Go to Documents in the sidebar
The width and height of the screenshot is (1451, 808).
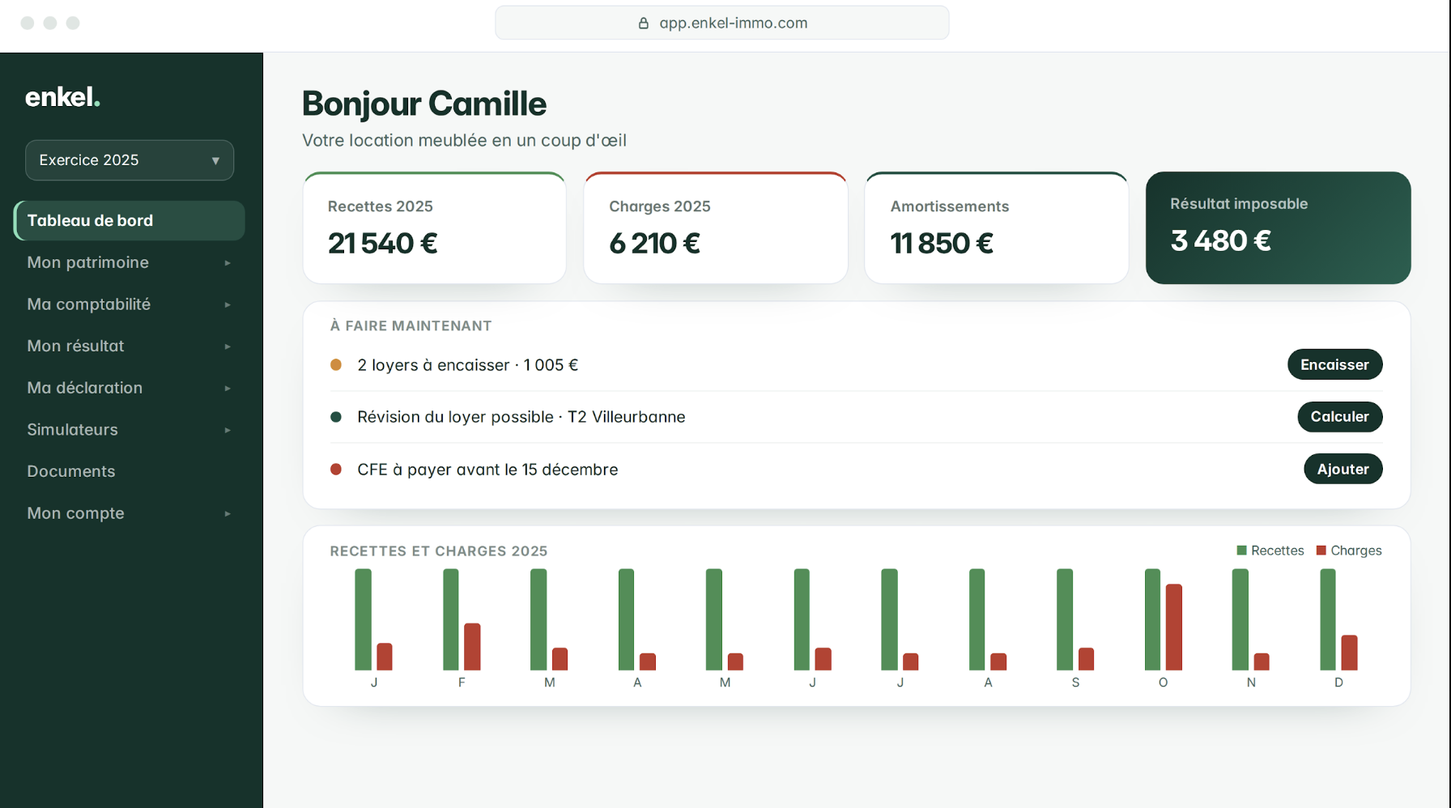[130, 471]
